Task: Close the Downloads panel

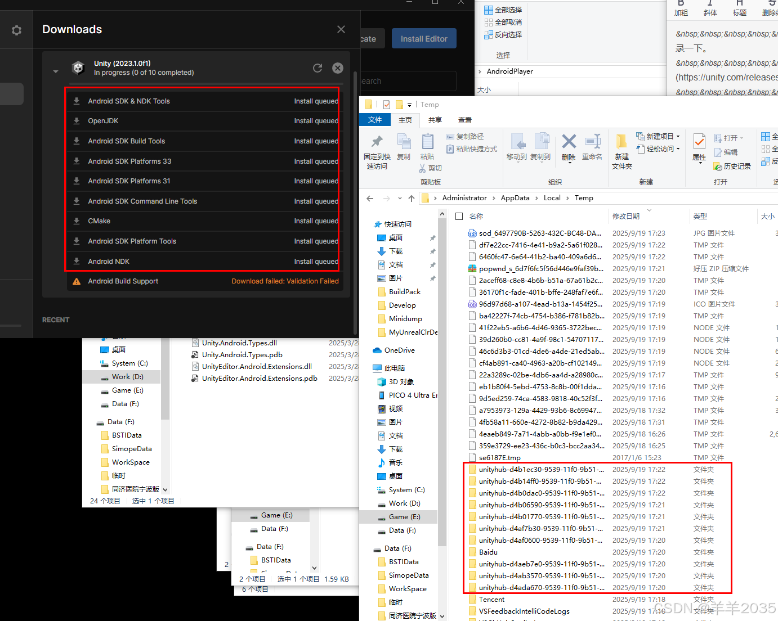Action: click(x=341, y=29)
